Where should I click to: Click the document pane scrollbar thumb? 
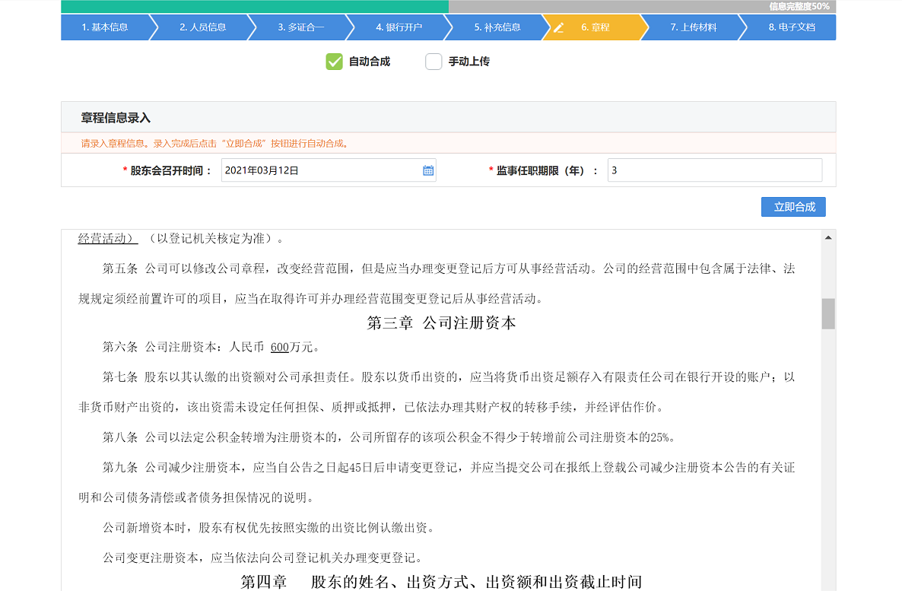(827, 313)
